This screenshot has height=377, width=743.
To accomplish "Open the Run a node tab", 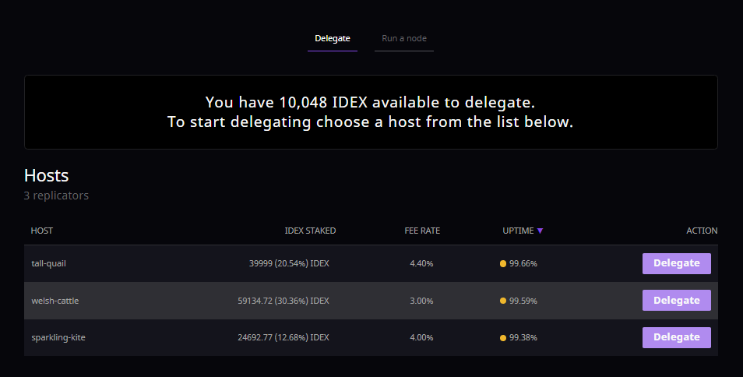I will click(x=403, y=38).
